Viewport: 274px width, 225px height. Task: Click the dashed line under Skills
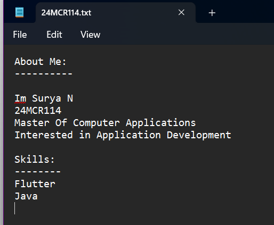[38, 171]
